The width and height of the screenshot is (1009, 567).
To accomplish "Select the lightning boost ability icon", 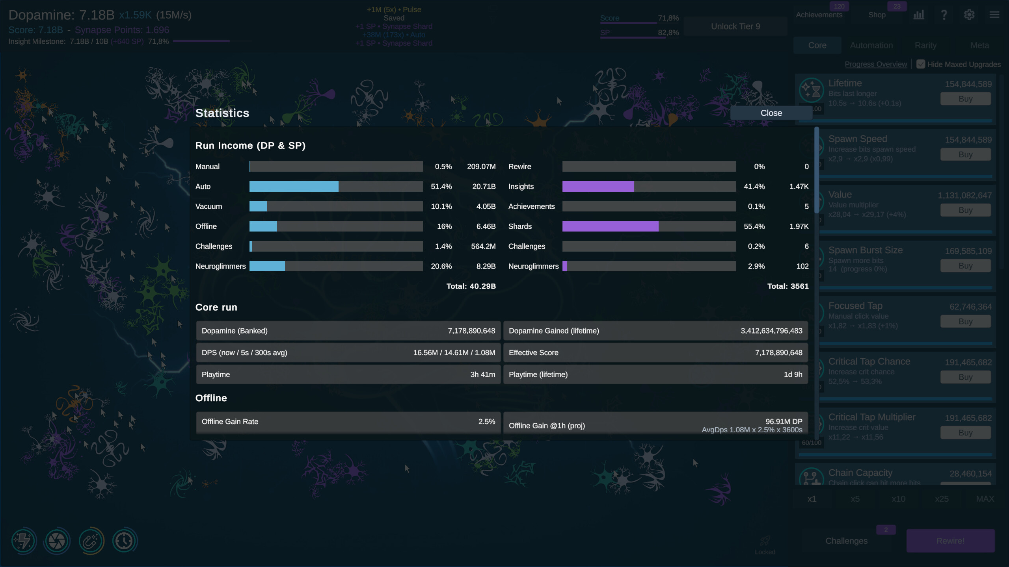I will point(24,541).
